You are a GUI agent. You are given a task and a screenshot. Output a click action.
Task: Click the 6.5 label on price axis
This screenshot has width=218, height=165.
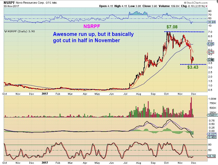point(210,36)
